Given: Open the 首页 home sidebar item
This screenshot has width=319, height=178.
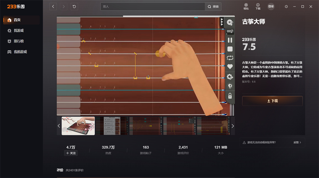Looking at the screenshot, I should (21, 20).
